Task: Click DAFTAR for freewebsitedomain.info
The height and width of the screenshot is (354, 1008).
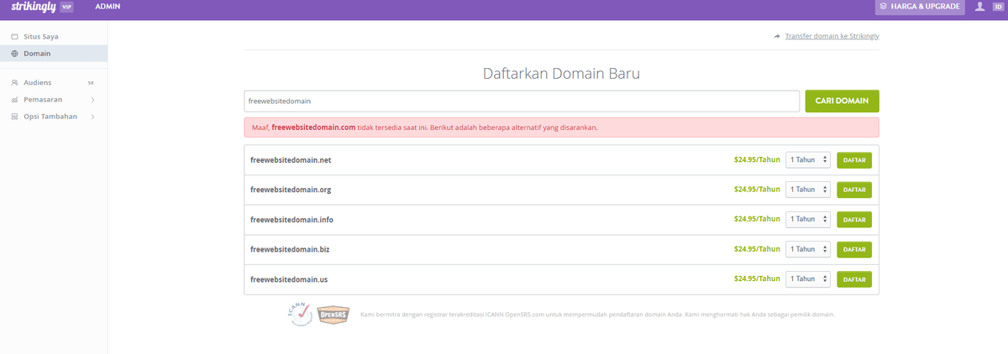Action: 854,219
